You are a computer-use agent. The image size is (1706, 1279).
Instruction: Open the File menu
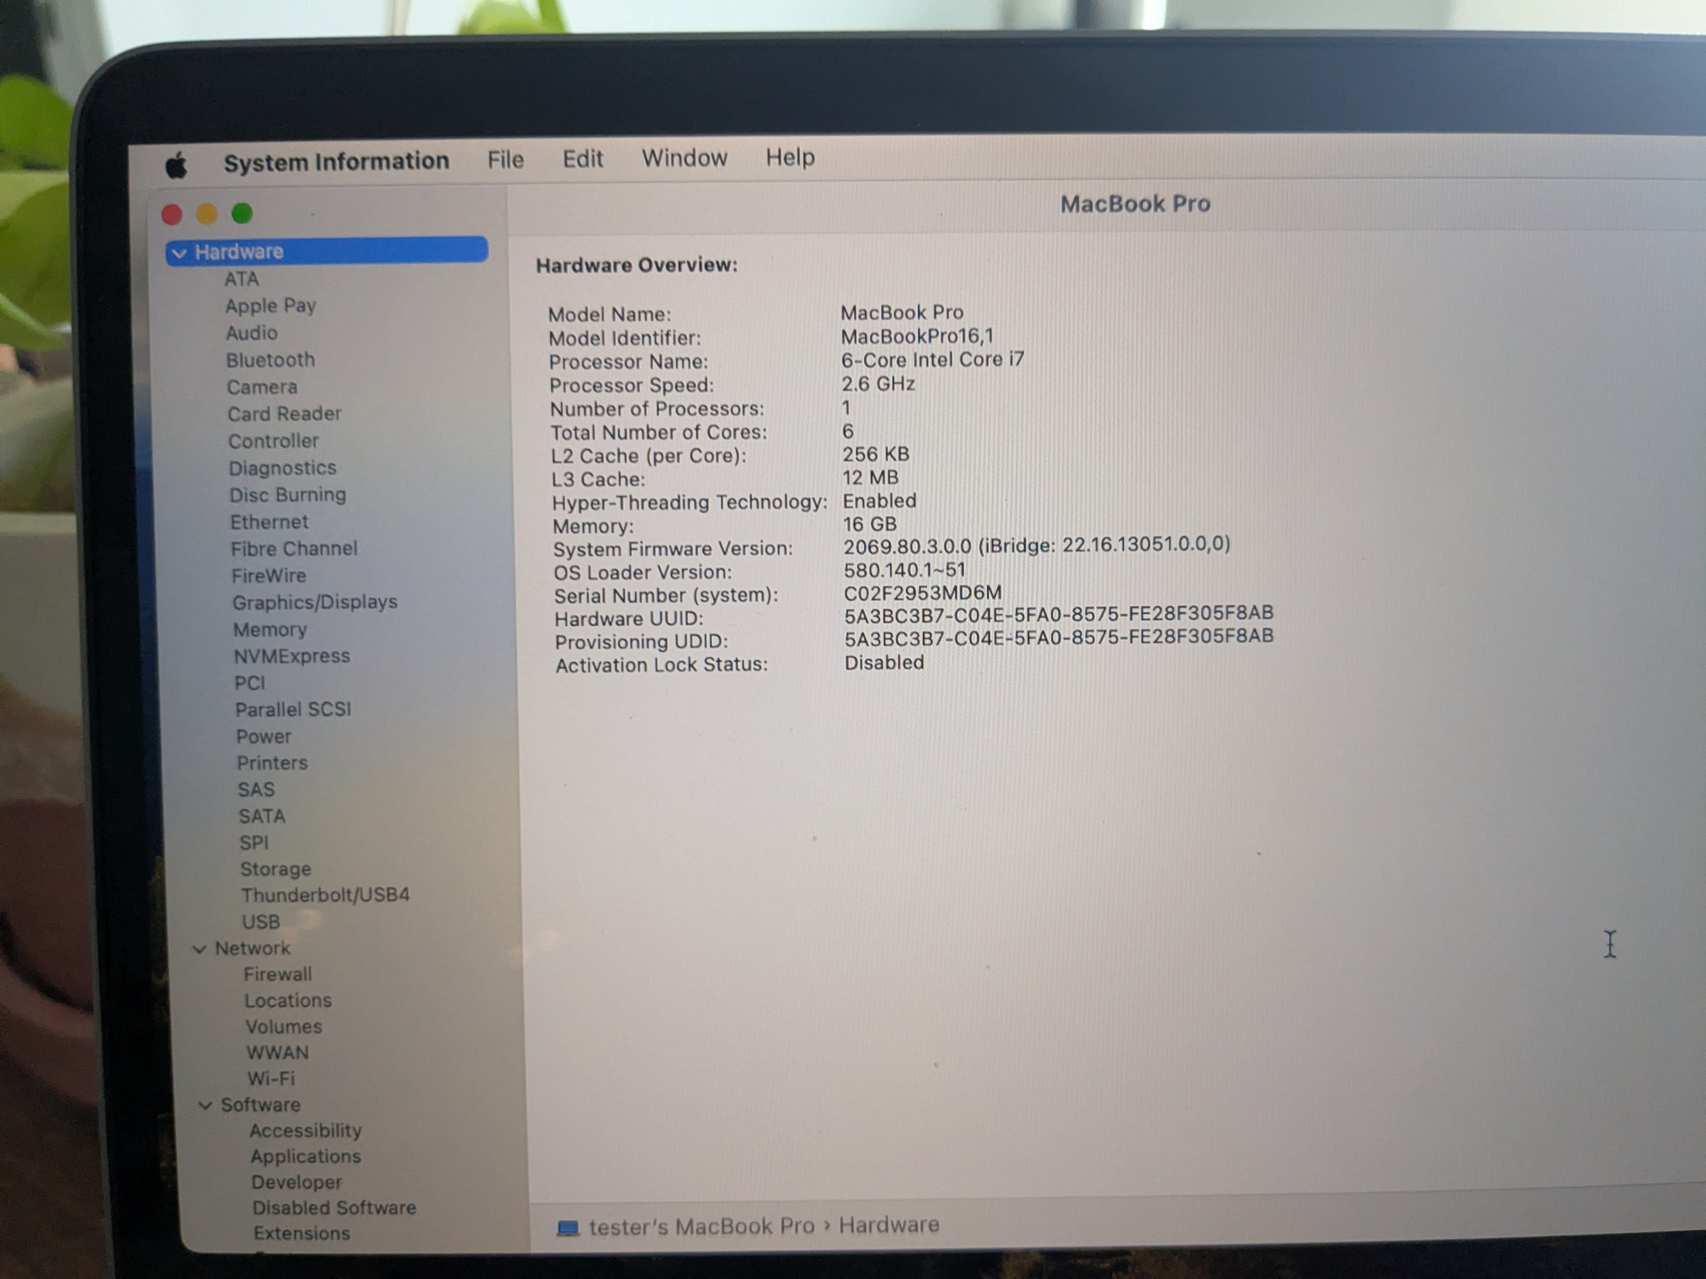pos(505,159)
